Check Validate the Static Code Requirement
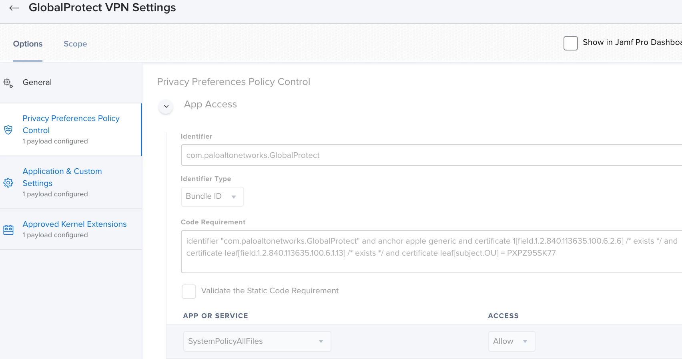The width and height of the screenshot is (682, 359). [189, 291]
